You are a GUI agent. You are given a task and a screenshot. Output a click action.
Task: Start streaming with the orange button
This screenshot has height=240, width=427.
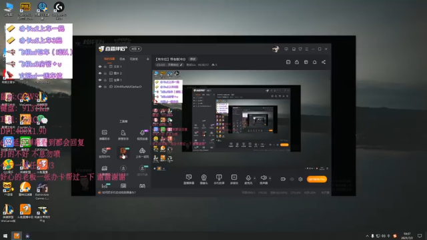pos(317,179)
